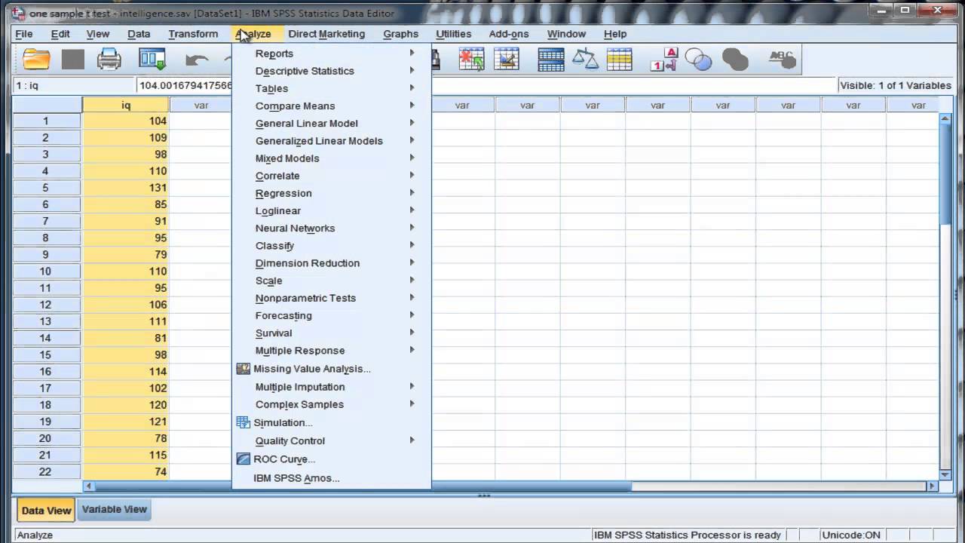Select the iq column header
The image size is (965, 543).
(126, 105)
